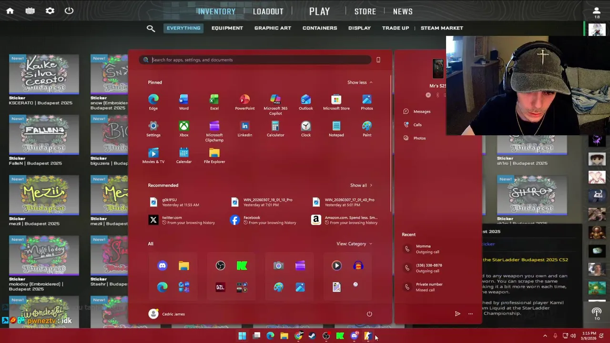Open the STORE tab in game
This screenshot has height=343, width=610.
pyautogui.click(x=365, y=11)
